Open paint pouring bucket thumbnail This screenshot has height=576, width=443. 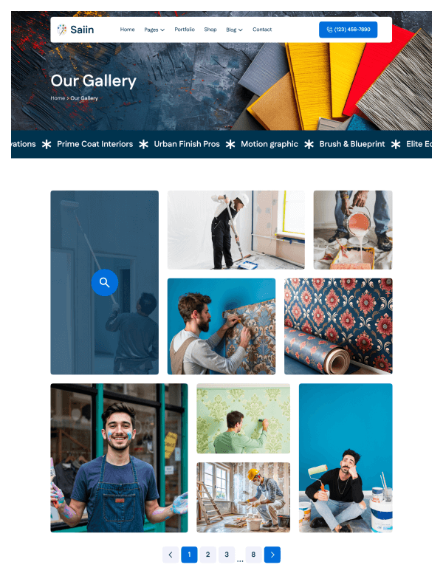(x=353, y=230)
